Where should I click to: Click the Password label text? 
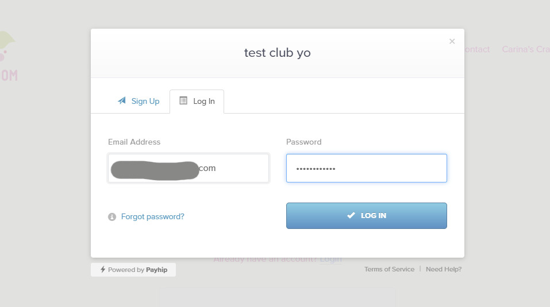304,142
